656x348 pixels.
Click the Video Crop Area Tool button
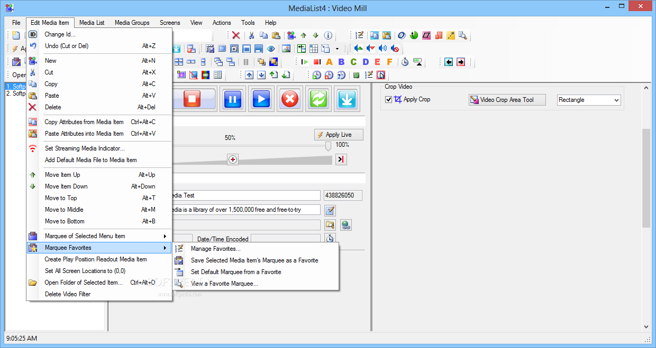click(507, 100)
